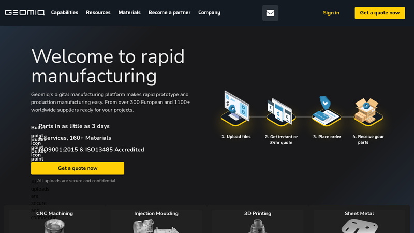Screen dimensions: 414x233
Task: Click 'Services, 160+ Materials' text
Action: [x=77, y=138]
